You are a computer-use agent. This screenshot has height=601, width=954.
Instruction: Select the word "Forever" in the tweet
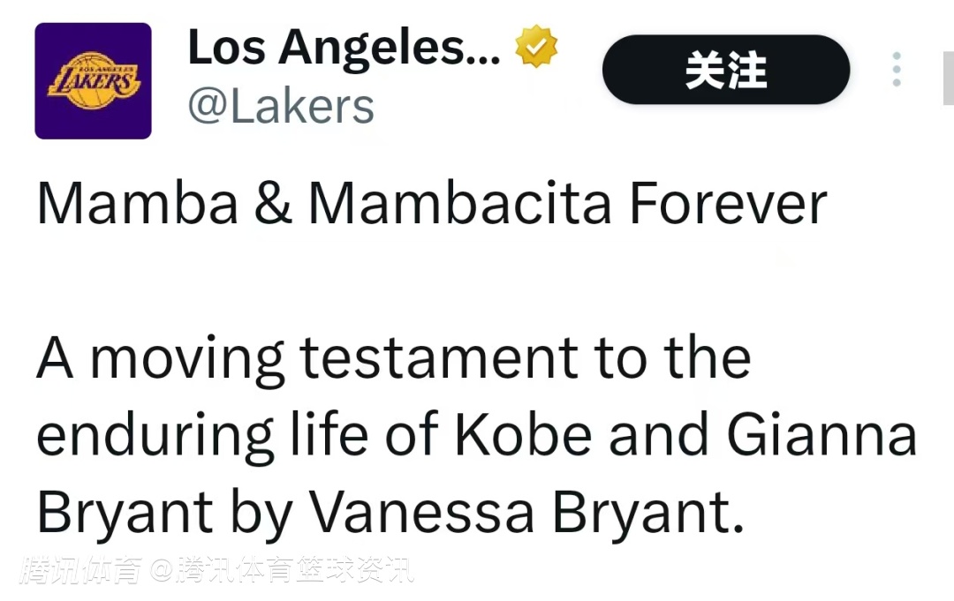pos(728,203)
